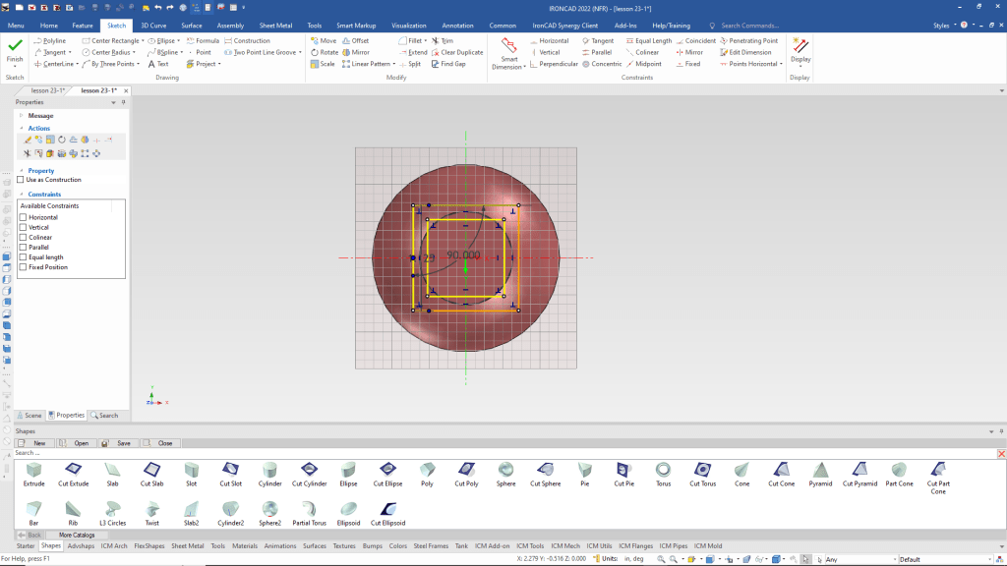This screenshot has height=566, width=1007.
Task: Toggle the Fixed Position constraint checkbox
Action: point(24,267)
